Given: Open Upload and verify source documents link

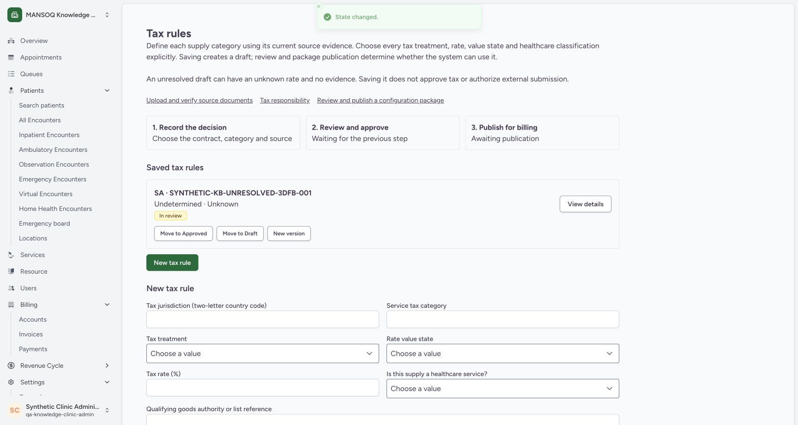Looking at the screenshot, I should pyautogui.click(x=199, y=100).
